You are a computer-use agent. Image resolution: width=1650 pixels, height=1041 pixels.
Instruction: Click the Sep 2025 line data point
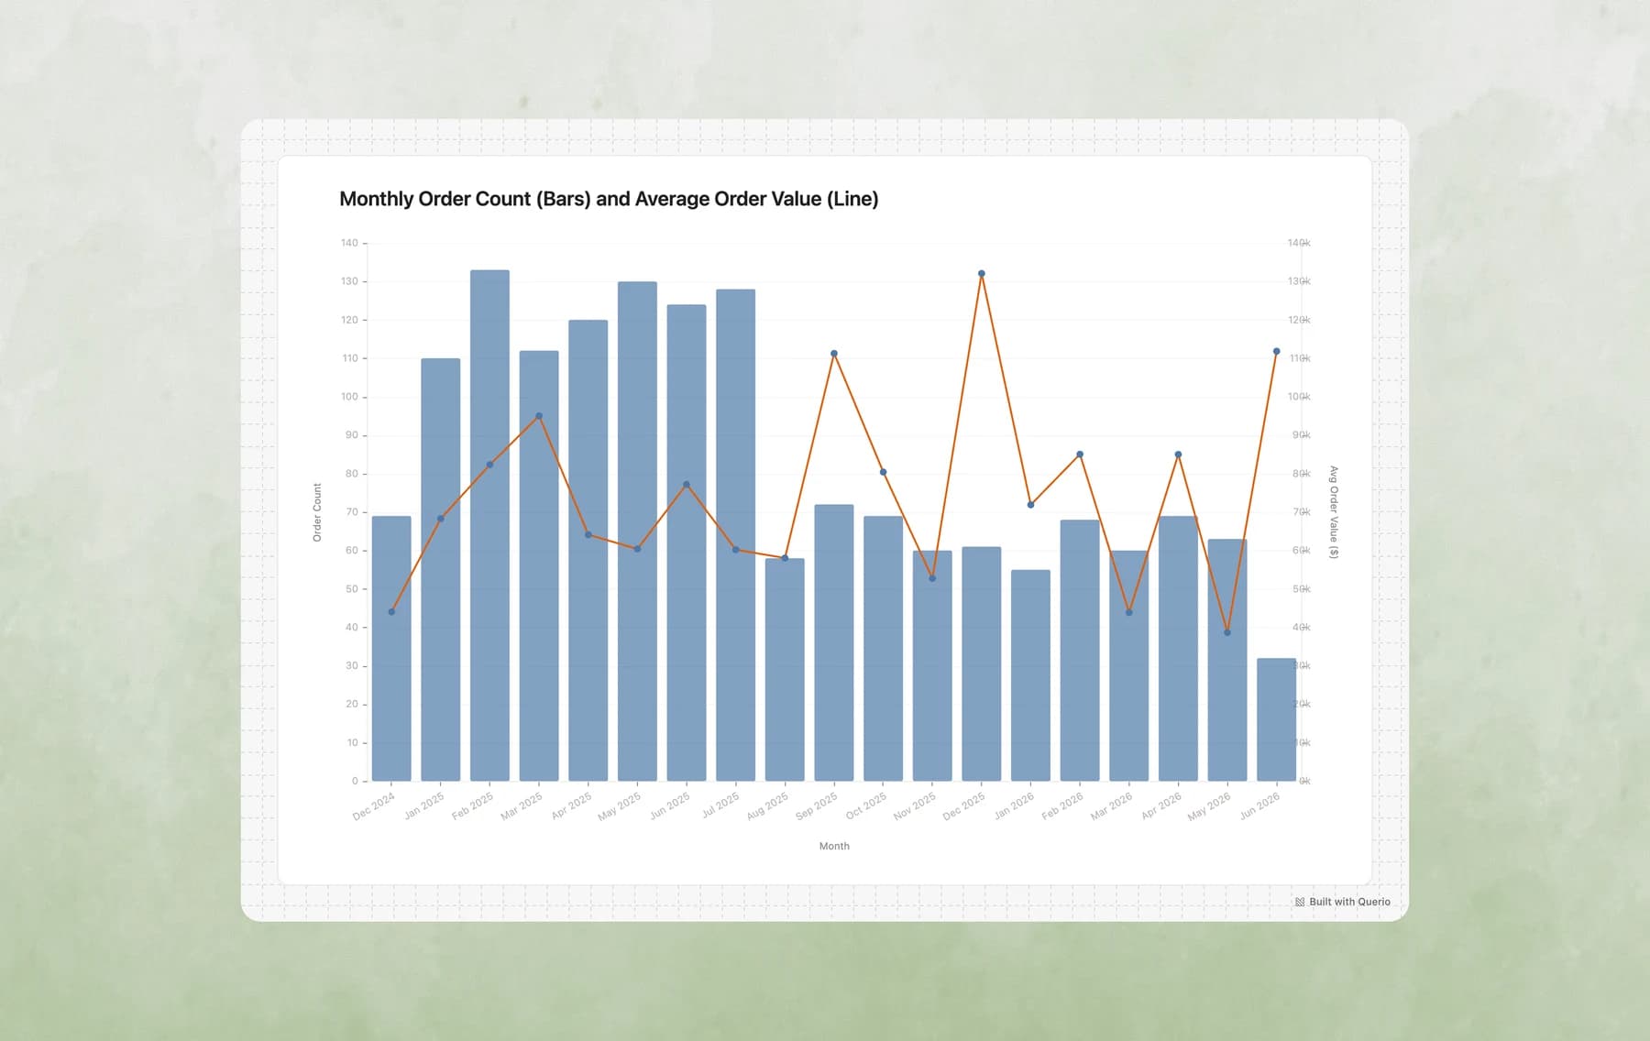click(x=834, y=354)
